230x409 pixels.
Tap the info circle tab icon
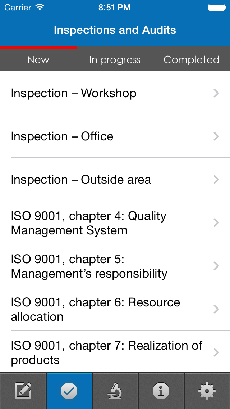[161, 391]
